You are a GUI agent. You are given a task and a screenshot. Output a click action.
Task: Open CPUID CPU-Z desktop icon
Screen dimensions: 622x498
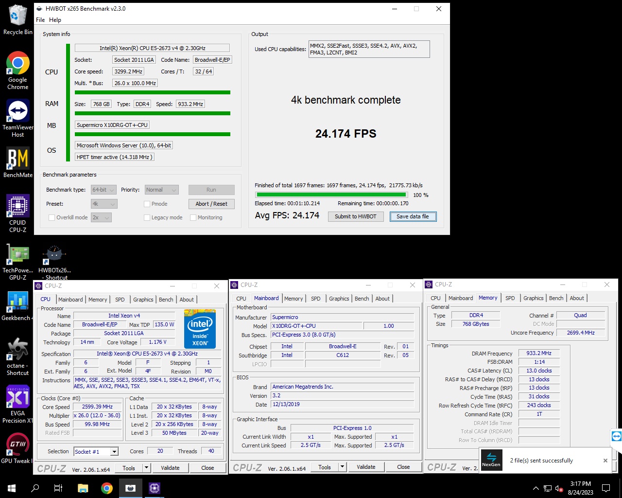[x=17, y=213]
